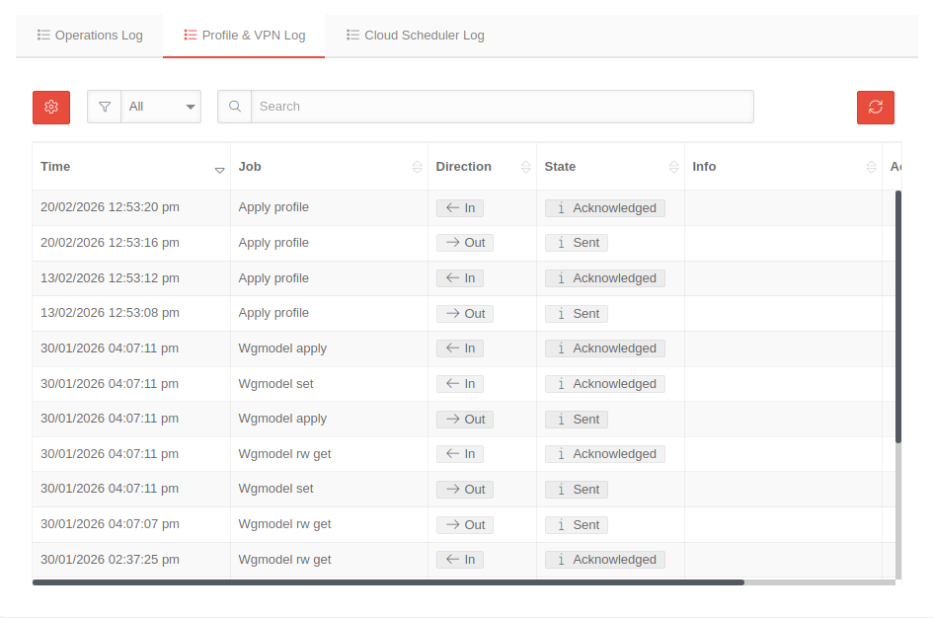Image resolution: width=933 pixels, height=618 pixels.
Task: Click the Info column sort icon
Action: point(872,167)
